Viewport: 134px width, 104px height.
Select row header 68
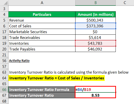pyautogui.click(x=4, y=101)
